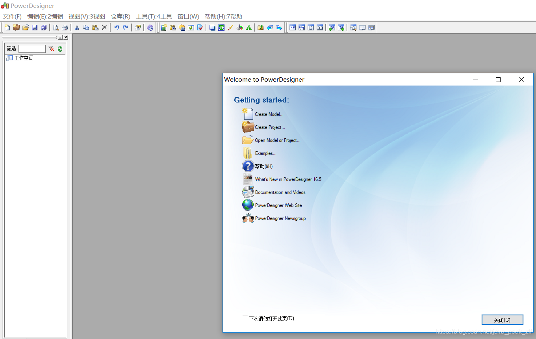Click the blue right arrow toolbar icon
The width and height of the screenshot is (536, 339).
(279, 28)
